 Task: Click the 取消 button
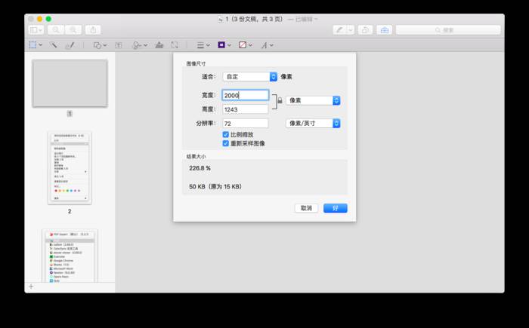(306, 208)
